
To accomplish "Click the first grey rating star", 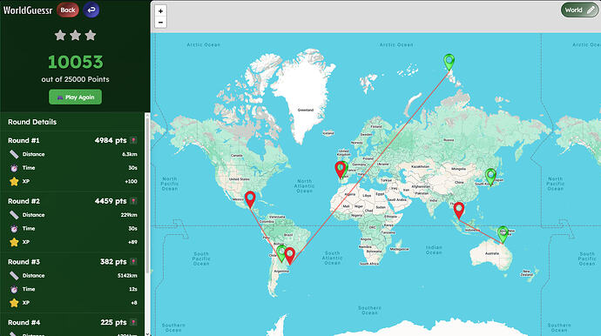I will pyautogui.click(x=60, y=35).
